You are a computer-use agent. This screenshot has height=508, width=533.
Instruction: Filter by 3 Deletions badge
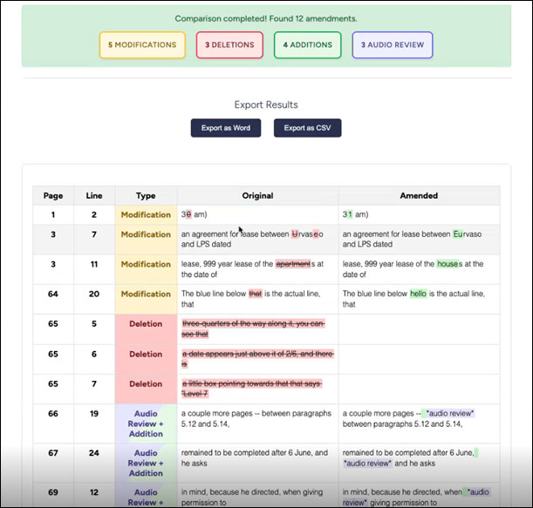(x=229, y=44)
